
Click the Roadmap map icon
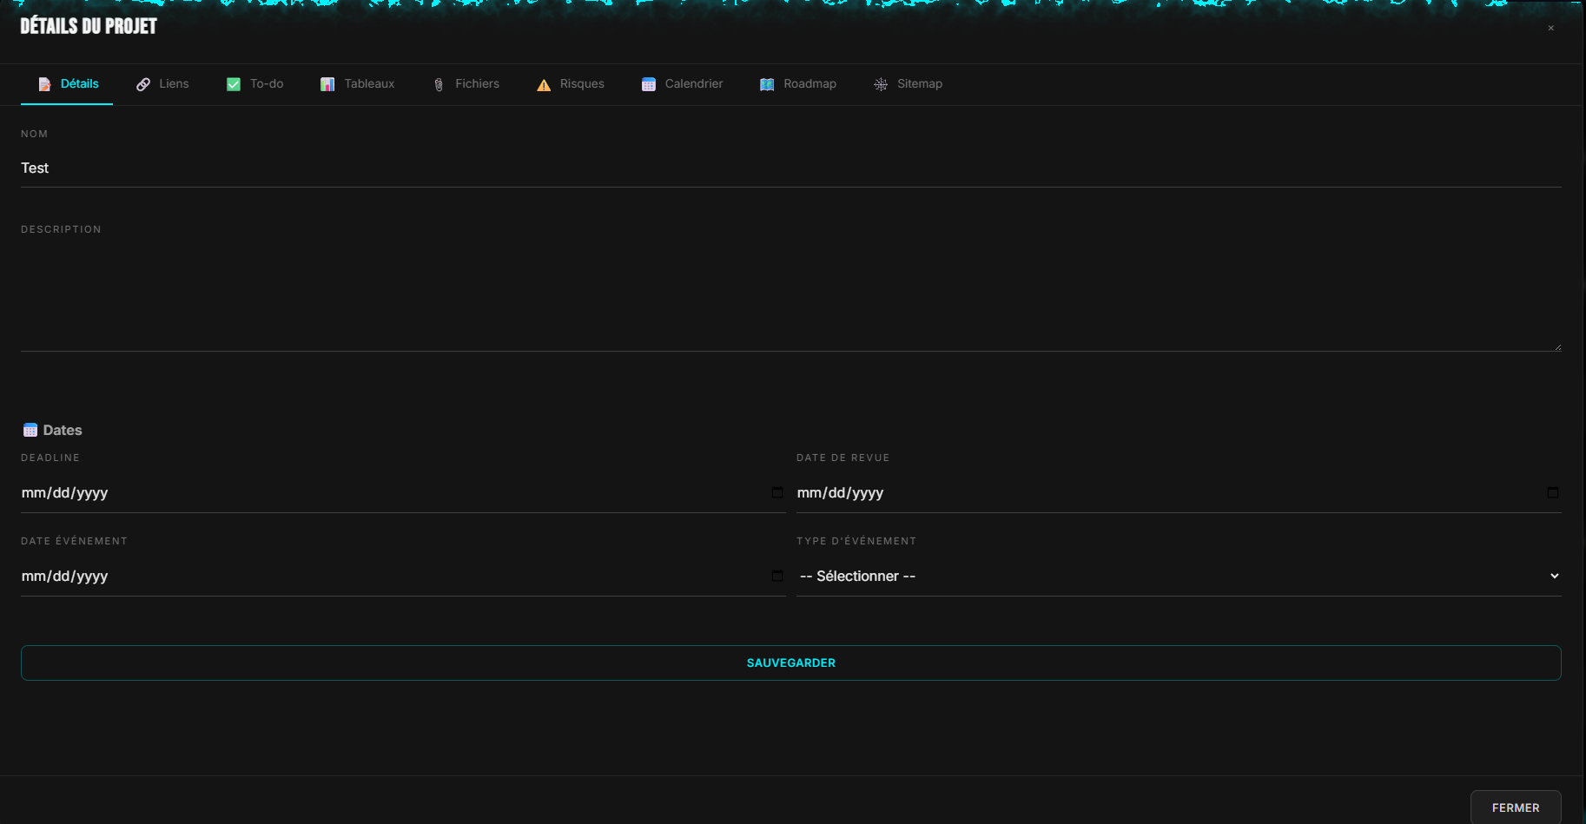click(x=767, y=84)
